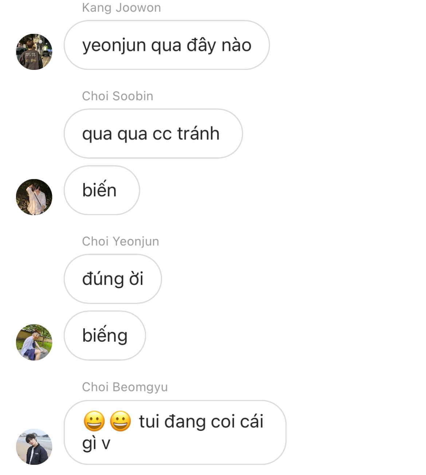Tap Choi Soobin's avatar beside 'biến'
This screenshot has width=426, height=475.
click(34, 197)
